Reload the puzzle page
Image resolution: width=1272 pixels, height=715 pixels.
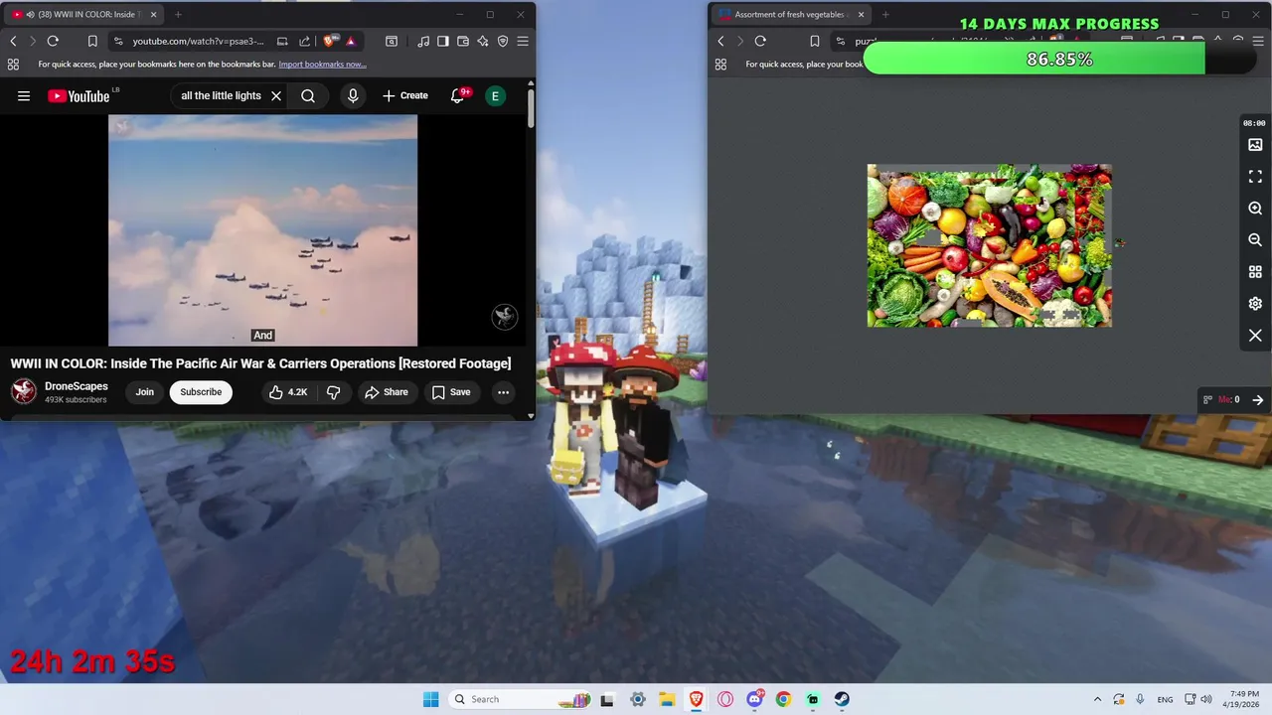tap(760, 41)
